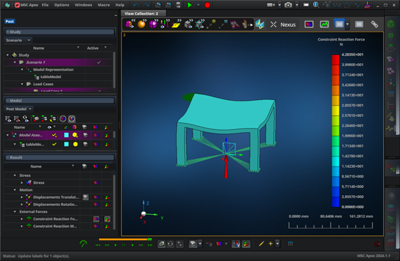Collapse the Result panel header
Viewport: 400px width, 261px height.
8,158
